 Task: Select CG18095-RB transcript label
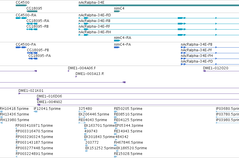pyautogui.click(x=38, y=26)
